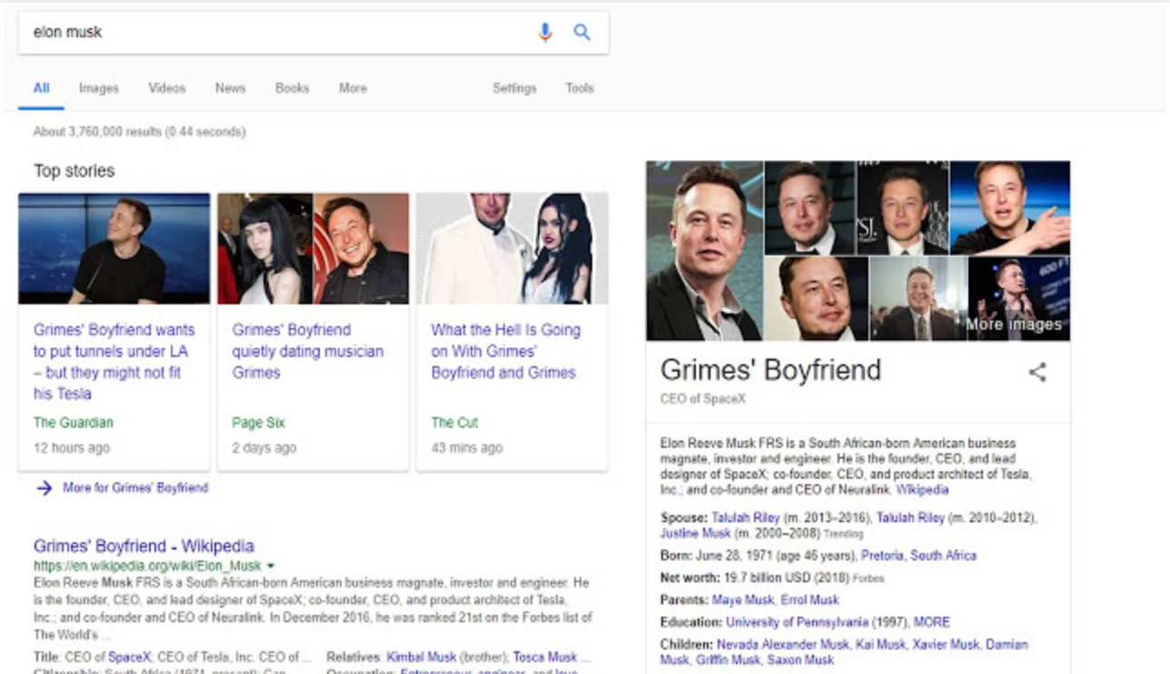The height and width of the screenshot is (674, 1170).
Task: Click Tosca Musk relative link
Action: pyautogui.click(x=545, y=657)
